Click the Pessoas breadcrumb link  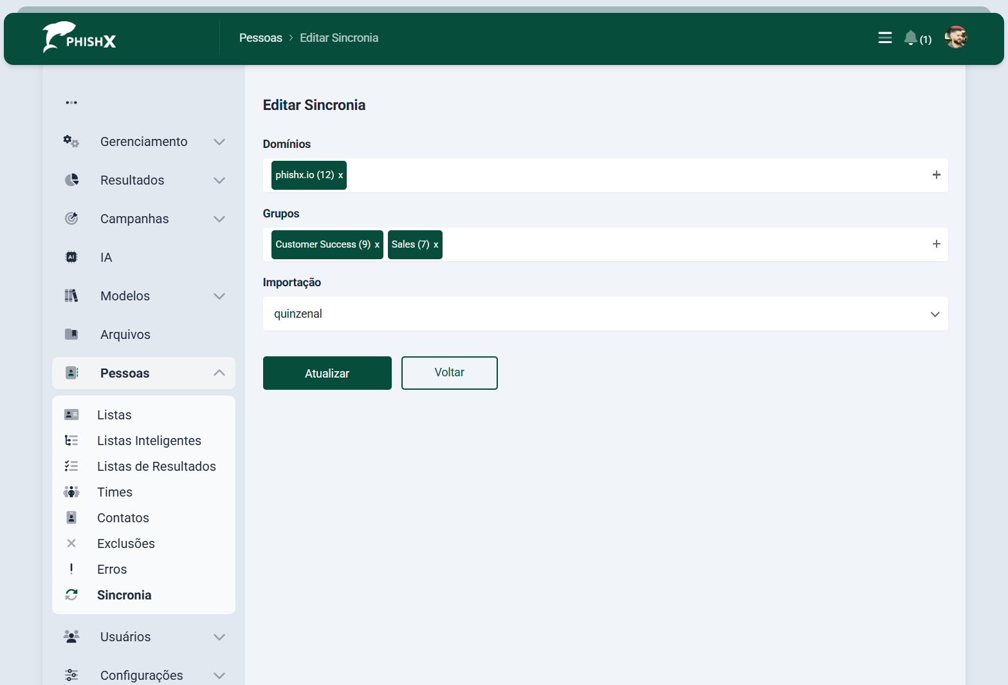click(261, 38)
